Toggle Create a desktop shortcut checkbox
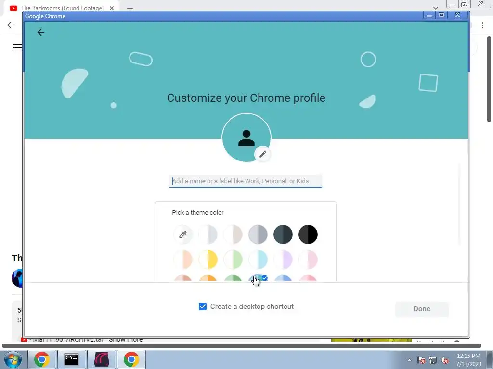Viewport: 493px width, 369px height. tap(203, 307)
